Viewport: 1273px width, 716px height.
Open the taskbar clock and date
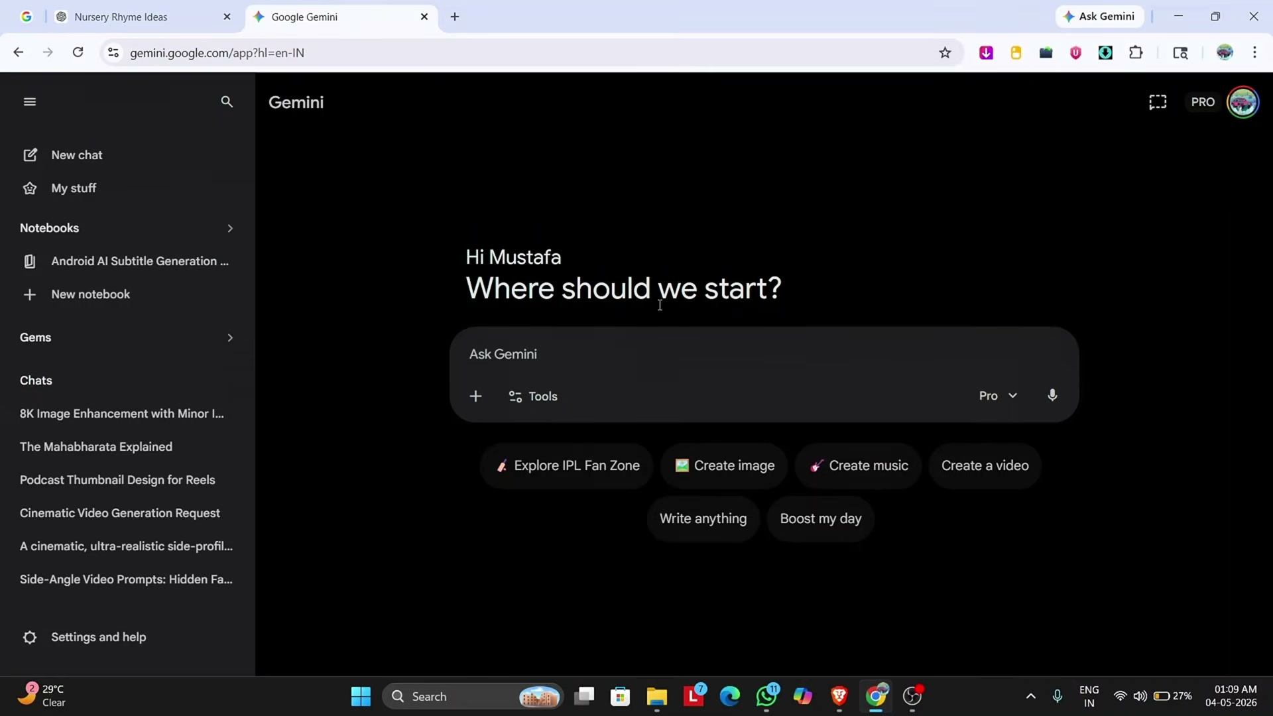tap(1231, 696)
